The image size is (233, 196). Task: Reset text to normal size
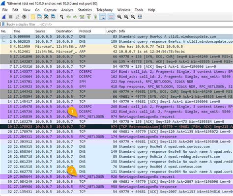133,17
